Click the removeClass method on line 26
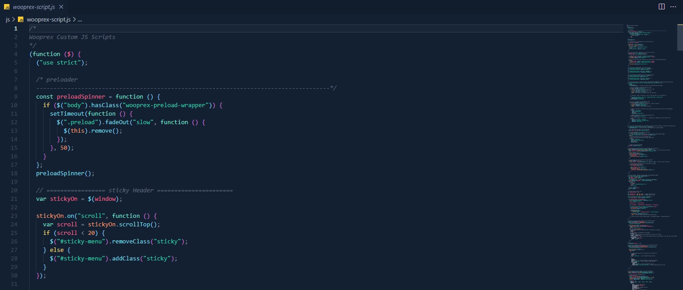Image resolution: width=683 pixels, height=290 pixels. pos(131,242)
